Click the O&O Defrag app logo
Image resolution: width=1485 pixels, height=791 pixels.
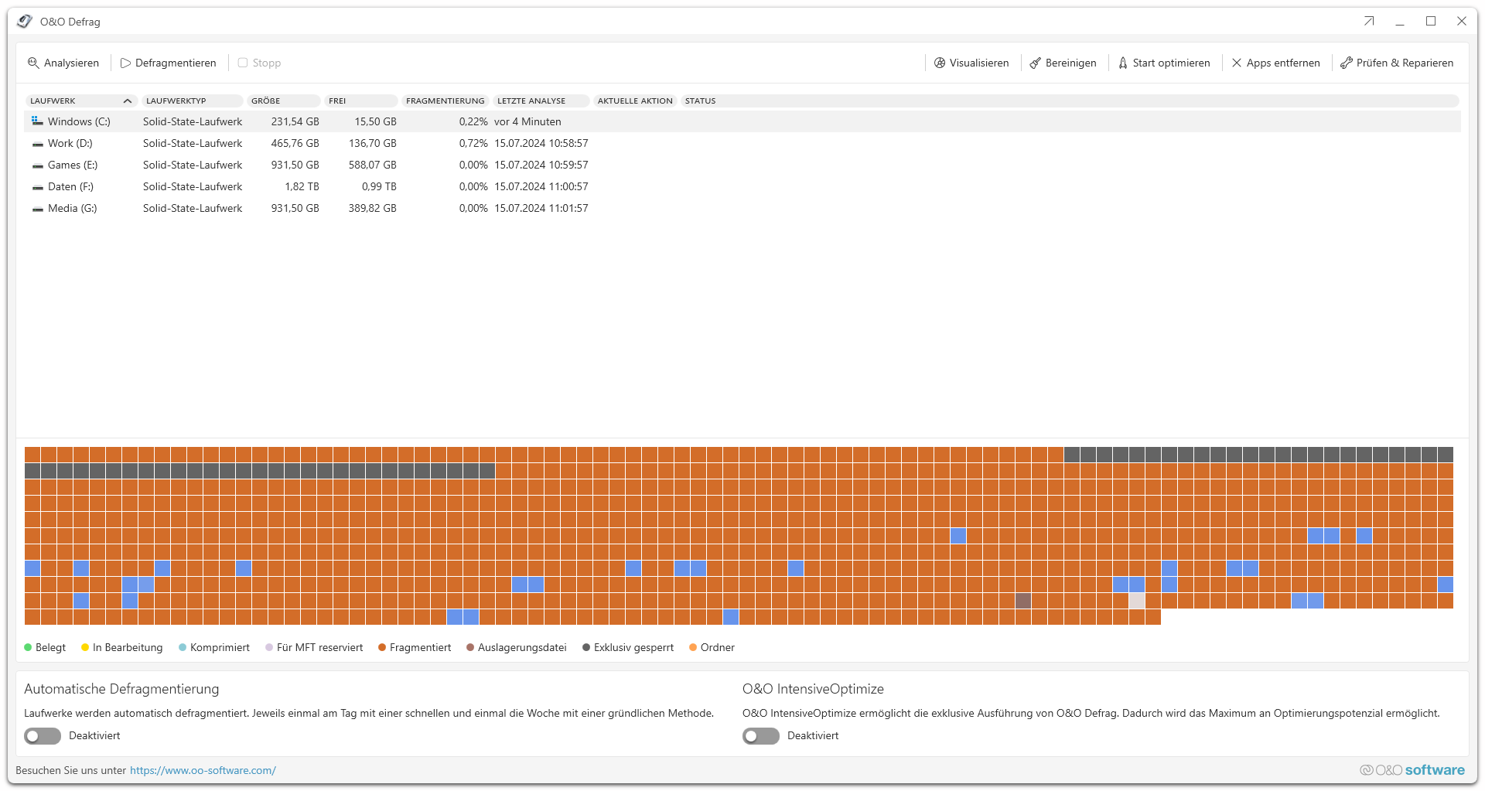(x=25, y=22)
